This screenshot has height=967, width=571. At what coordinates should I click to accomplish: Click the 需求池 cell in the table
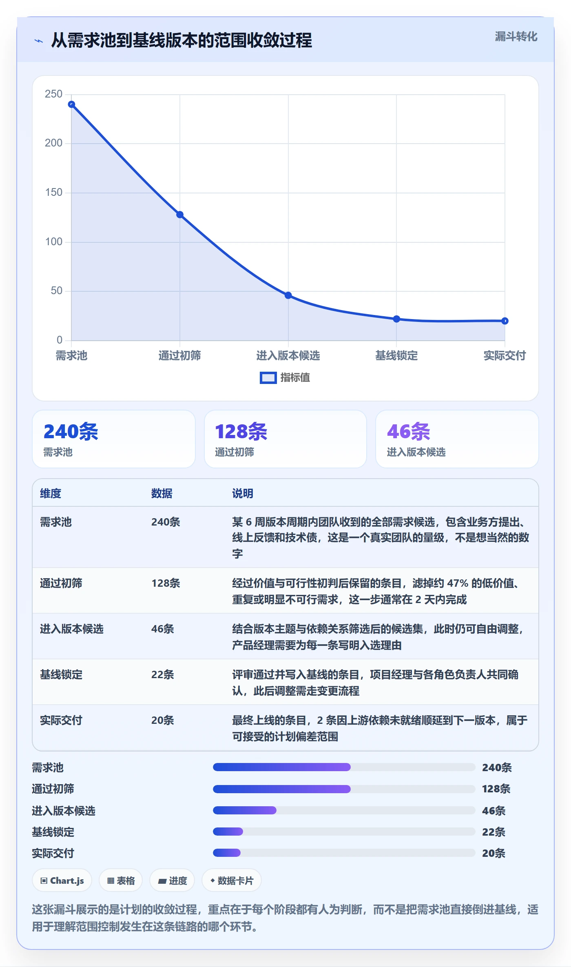56,522
